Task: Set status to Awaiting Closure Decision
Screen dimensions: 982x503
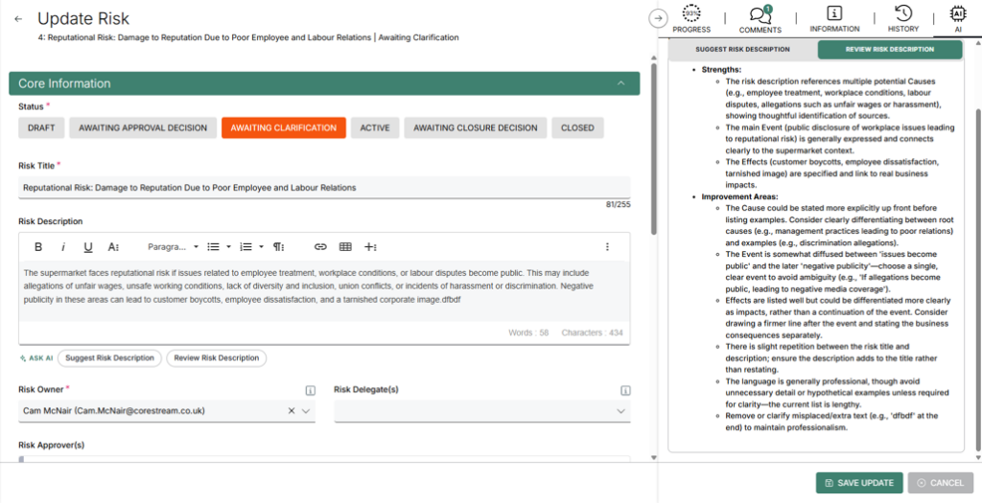Action: [x=476, y=127]
